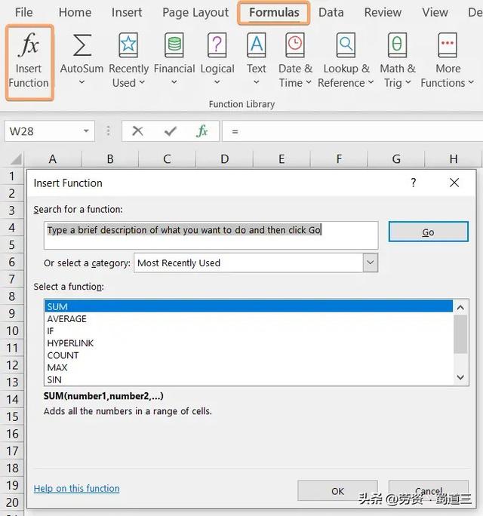The image size is (483, 516).
Task: Open the category dropdown Most Recently Used
Action: 256,263
